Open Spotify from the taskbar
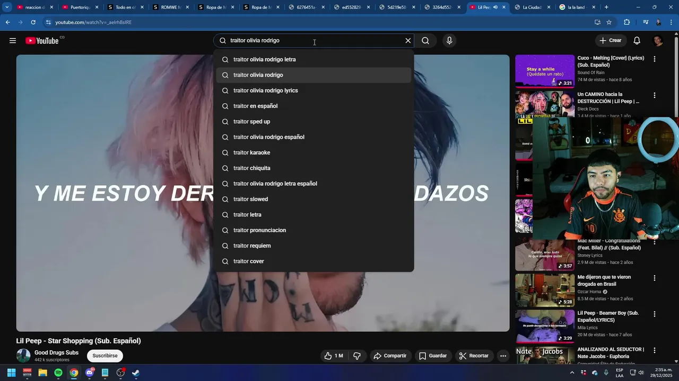Image resolution: width=679 pixels, height=381 pixels. (58, 373)
